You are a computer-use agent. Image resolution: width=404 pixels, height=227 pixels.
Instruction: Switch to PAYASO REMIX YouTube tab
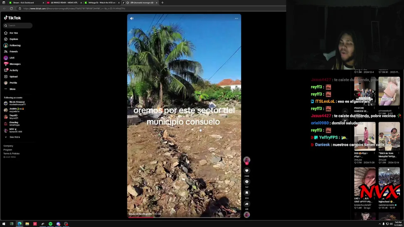[x=64, y=3]
